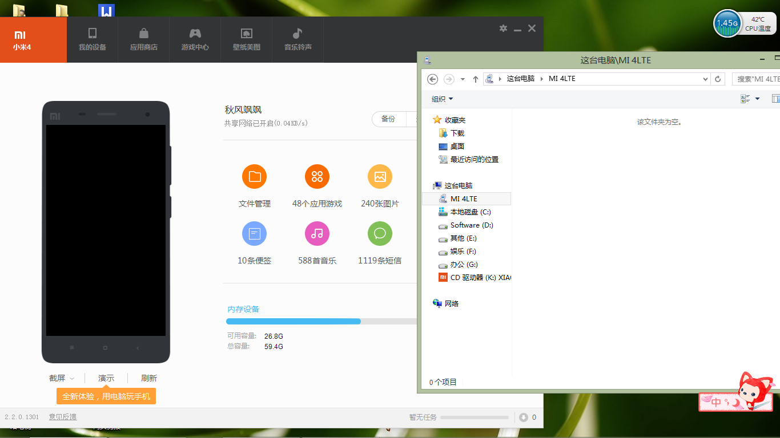The height and width of the screenshot is (438, 780).
Task: Click the 内存设备 storage usage bar
Action: [x=321, y=321]
